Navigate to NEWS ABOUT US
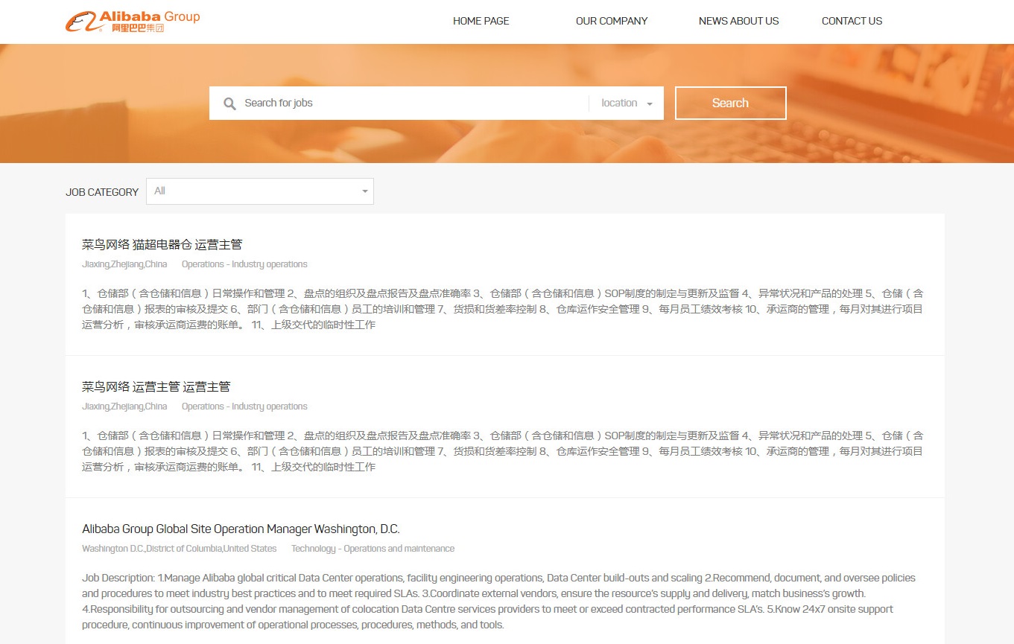 point(738,21)
